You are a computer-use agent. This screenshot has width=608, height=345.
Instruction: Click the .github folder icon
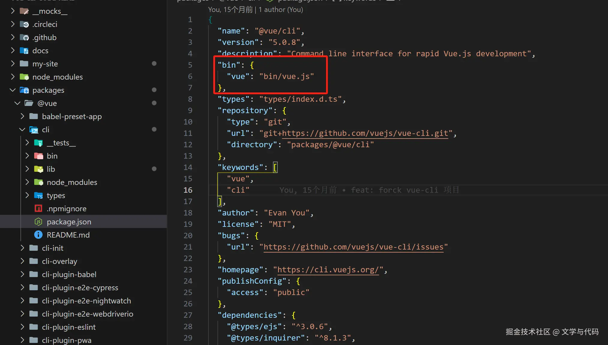point(24,37)
